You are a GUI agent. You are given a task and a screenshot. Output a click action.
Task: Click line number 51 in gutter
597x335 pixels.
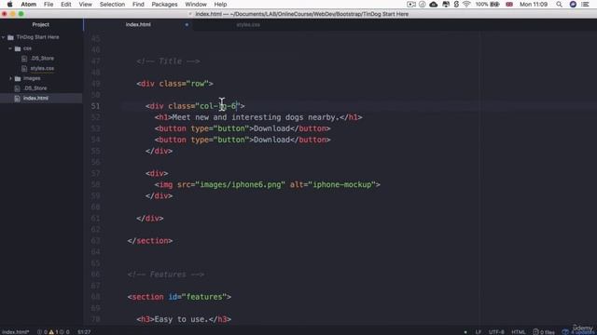tap(95, 106)
